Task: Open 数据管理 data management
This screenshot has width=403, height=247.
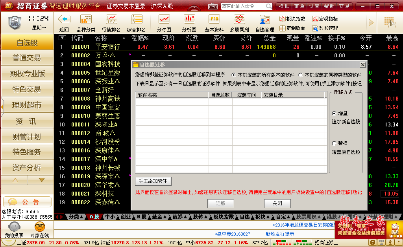Action: tap(325, 28)
